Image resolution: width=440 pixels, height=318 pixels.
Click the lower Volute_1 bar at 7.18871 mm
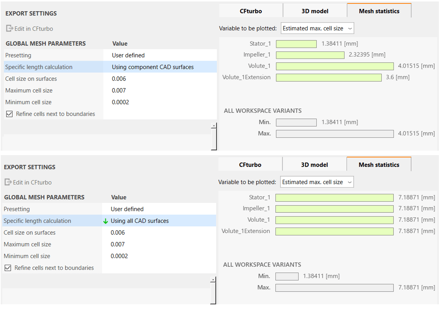pos(335,220)
